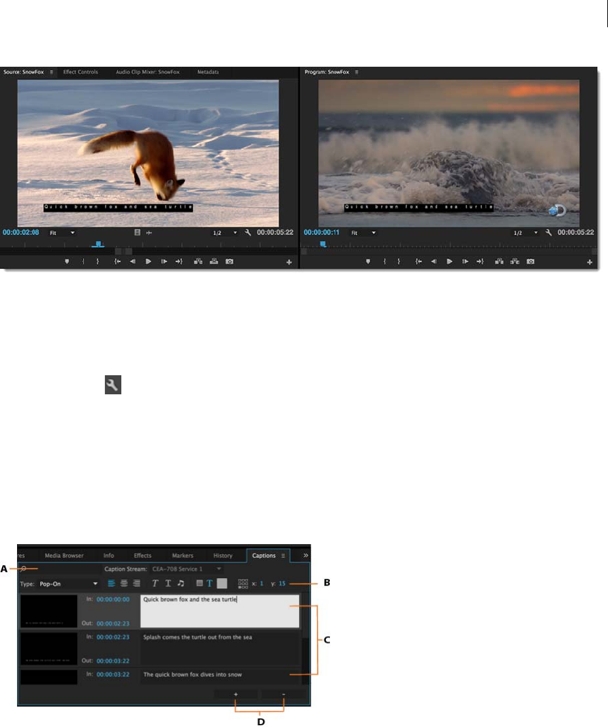Mark Out point in the Source monitor
608x728 pixels.
coord(97,262)
